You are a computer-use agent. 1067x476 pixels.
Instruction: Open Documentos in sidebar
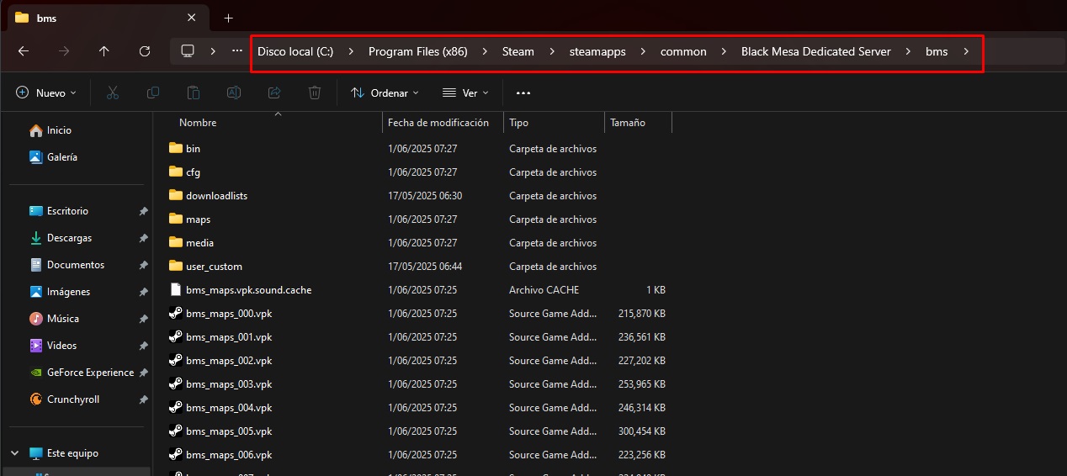tap(76, 265)
